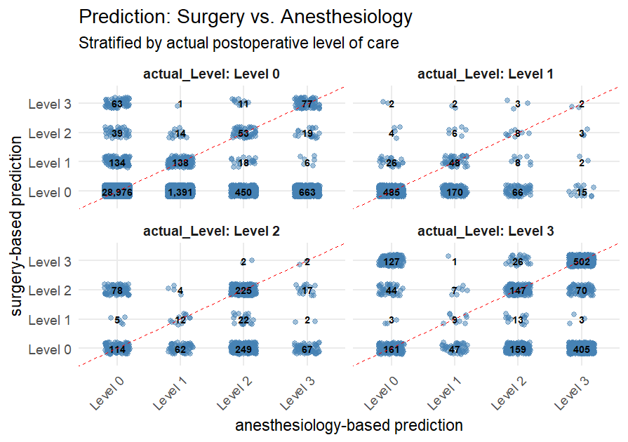Click the subtitle about postoperative level of care
Viewport: 628px width, 442px height.
point(239,43)
